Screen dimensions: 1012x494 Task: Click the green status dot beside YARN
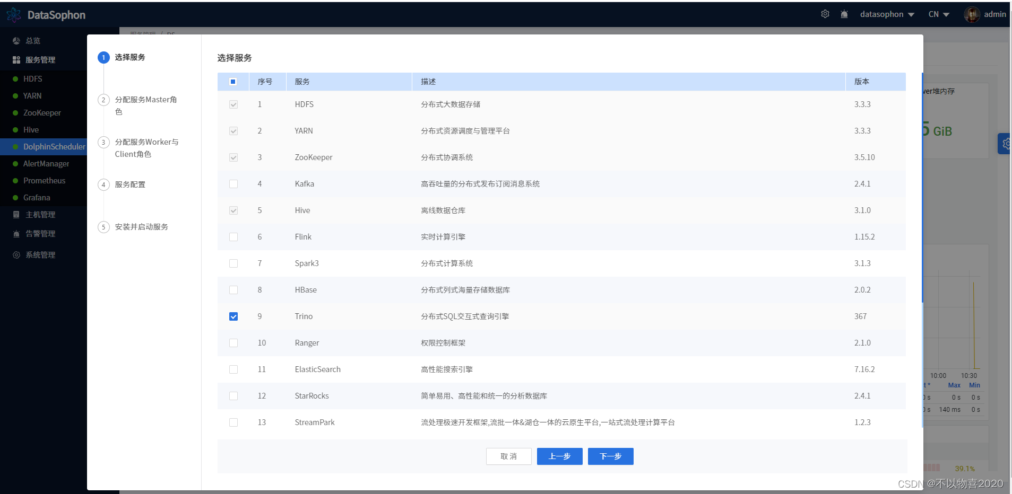click(x=15, y=96)
